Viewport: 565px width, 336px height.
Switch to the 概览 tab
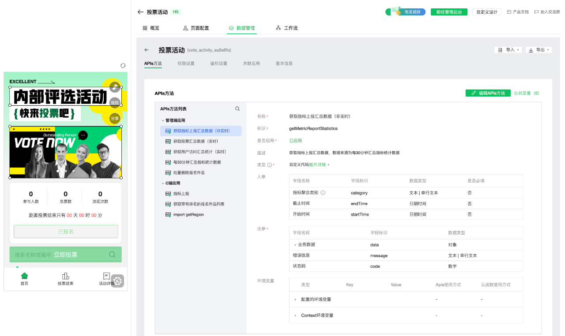click(151, 28)
